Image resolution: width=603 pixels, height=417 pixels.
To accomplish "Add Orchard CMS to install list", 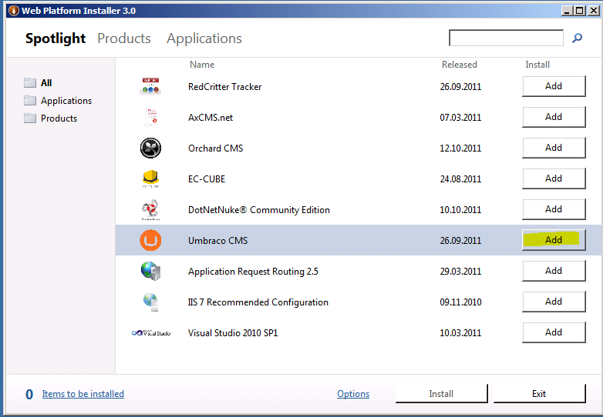I will [x=554, y=148].
